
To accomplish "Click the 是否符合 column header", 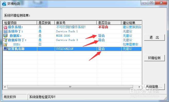I will click(x=109, y=23).
